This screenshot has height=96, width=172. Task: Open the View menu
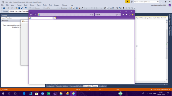pyautogui.click(x=12, y=5)
